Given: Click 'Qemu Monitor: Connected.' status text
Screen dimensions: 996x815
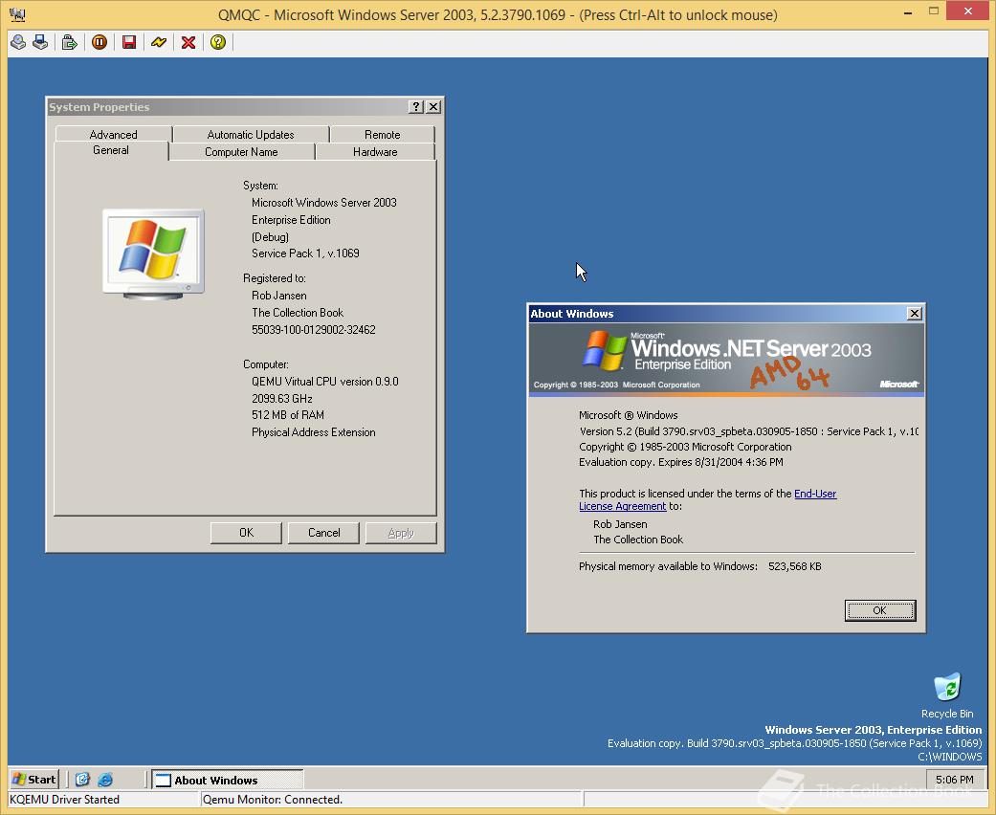Looking at the screenshot, I should point(273,799).
